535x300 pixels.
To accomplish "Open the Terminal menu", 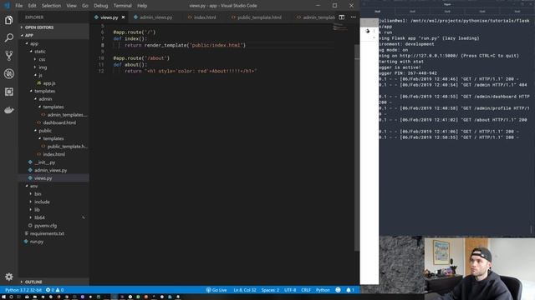I will pyautogui.click(x=123, y=6).
